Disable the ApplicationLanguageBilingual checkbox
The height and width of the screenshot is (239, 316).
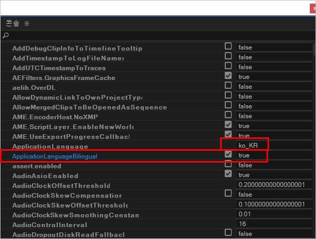[x=228, y=154]
